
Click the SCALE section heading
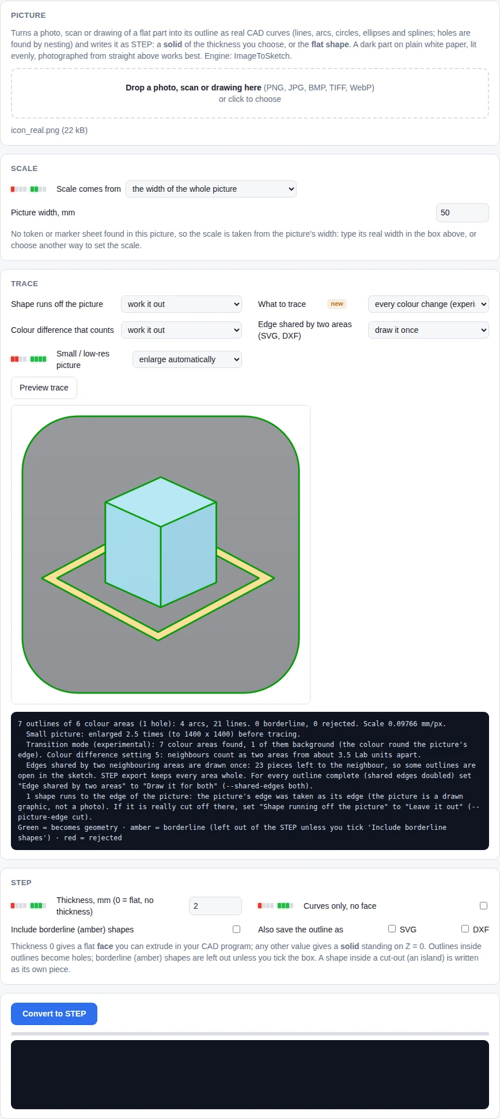tap(24, 169)
